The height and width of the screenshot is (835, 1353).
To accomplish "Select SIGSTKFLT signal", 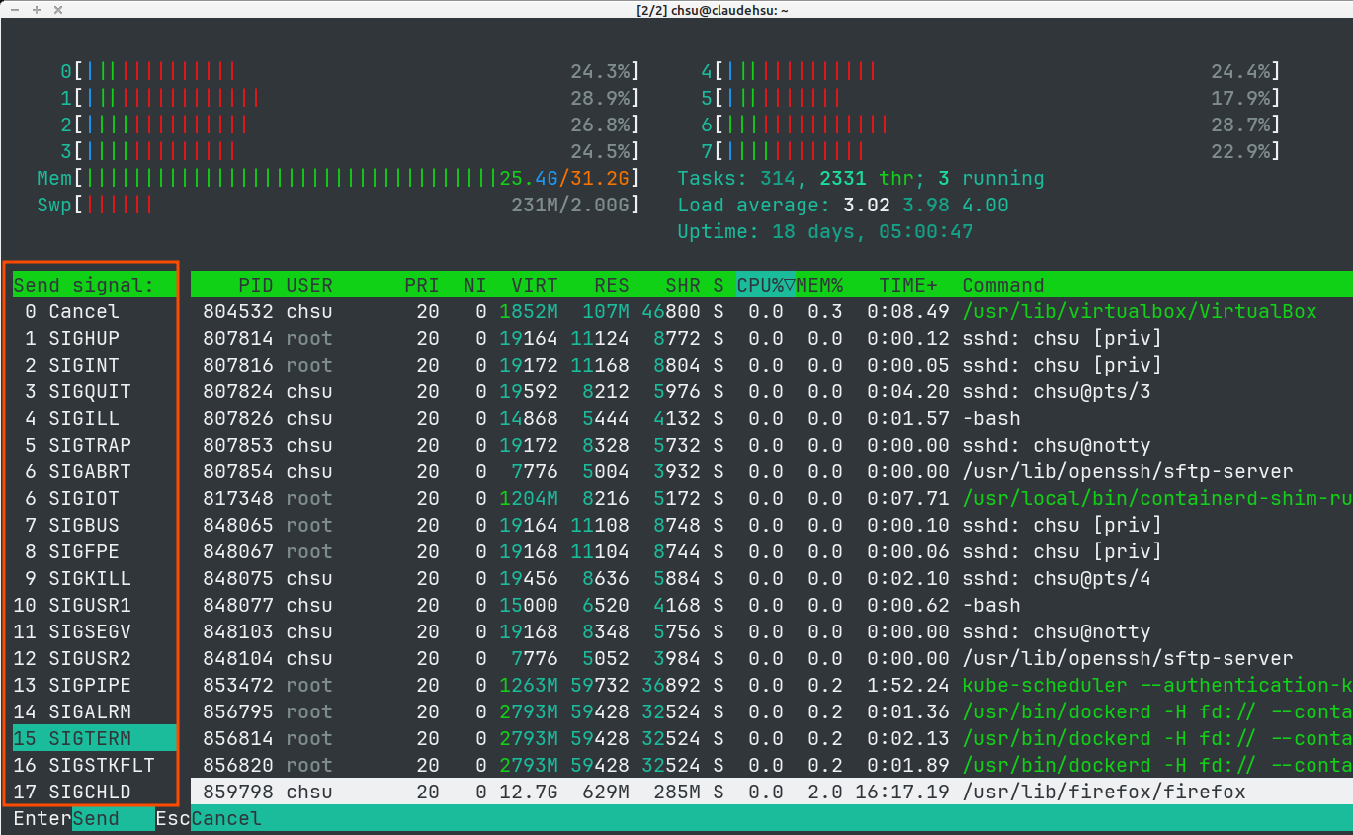I will tap(94, 765).
